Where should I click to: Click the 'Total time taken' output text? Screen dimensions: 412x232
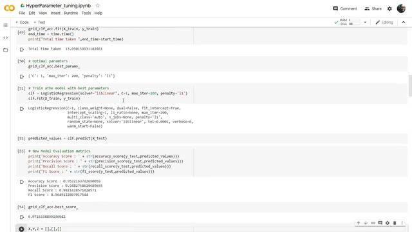coord(65,49)
